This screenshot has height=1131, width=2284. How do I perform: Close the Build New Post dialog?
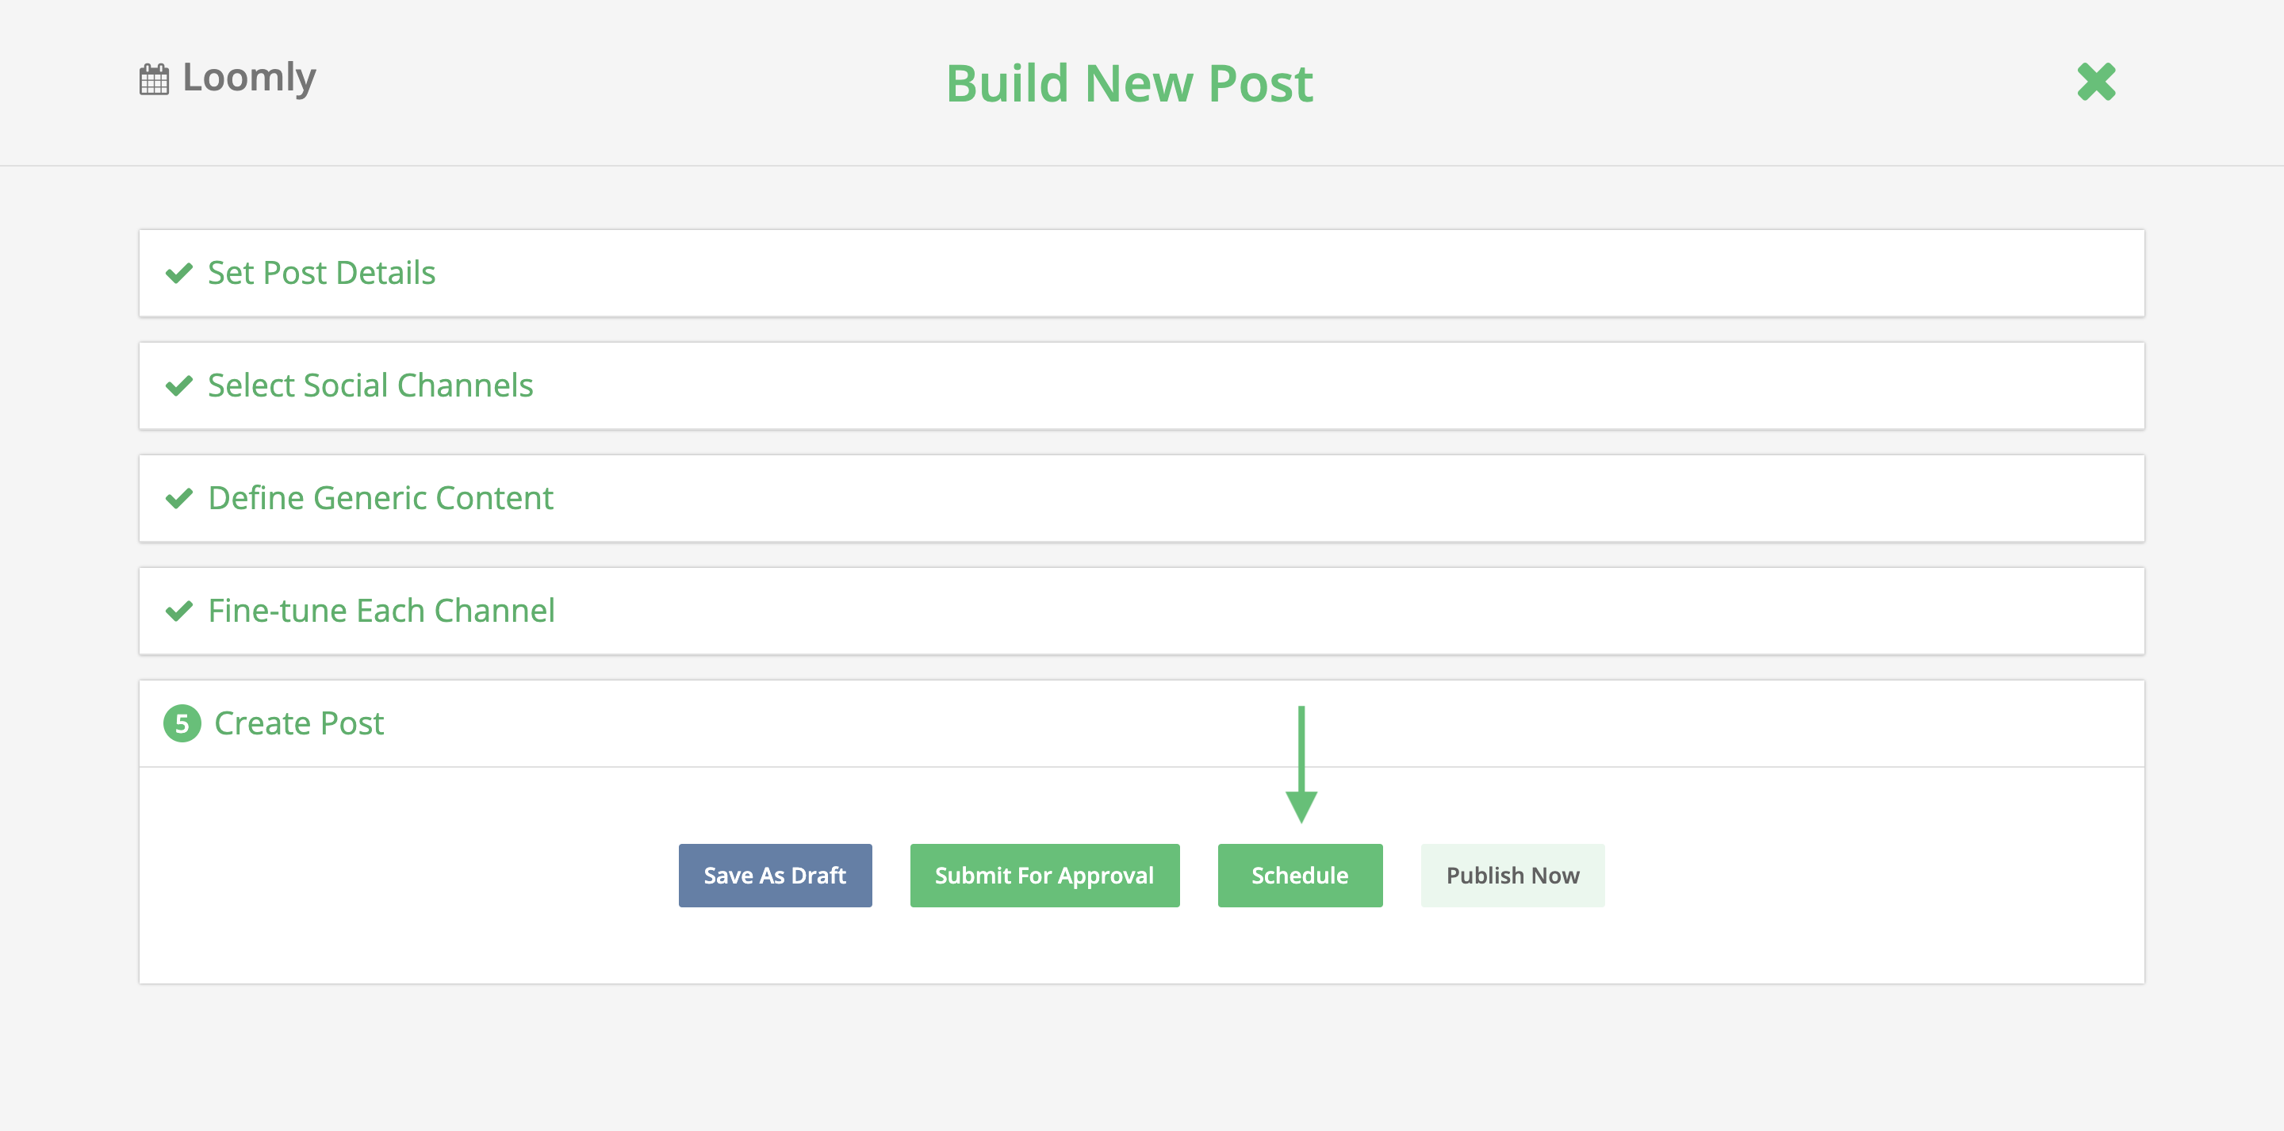click(x=2097, y=82)
